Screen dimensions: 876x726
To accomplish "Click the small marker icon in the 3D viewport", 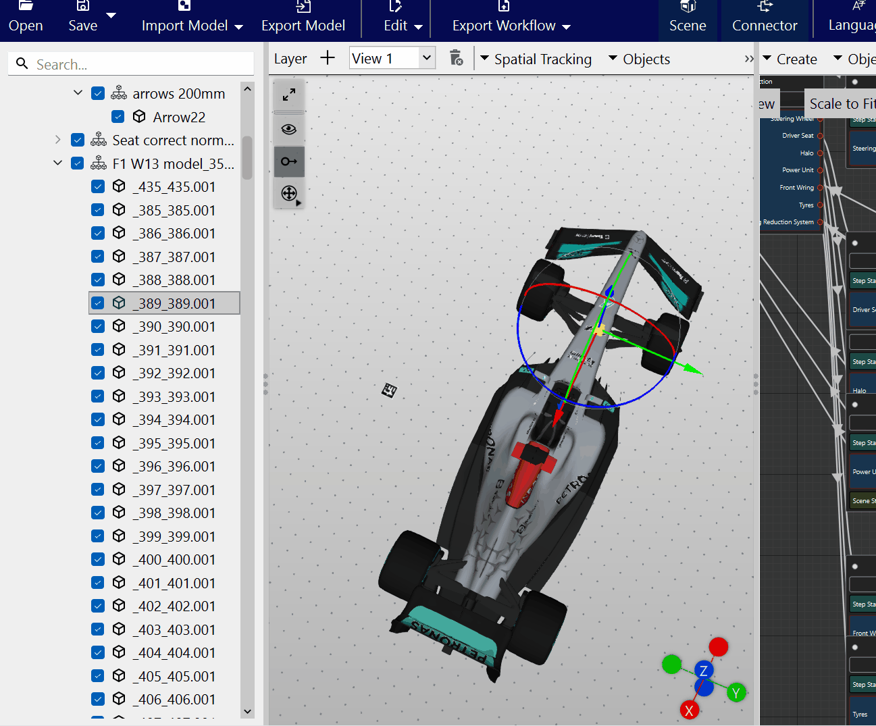I will [389, 390].
